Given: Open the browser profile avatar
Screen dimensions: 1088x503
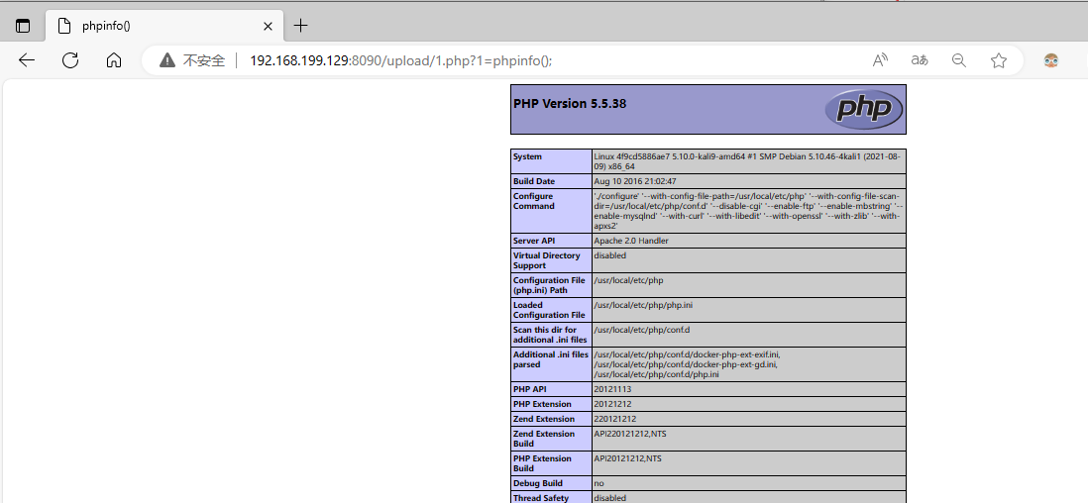Looking at the screenshot, I should tap(1051, 60).
